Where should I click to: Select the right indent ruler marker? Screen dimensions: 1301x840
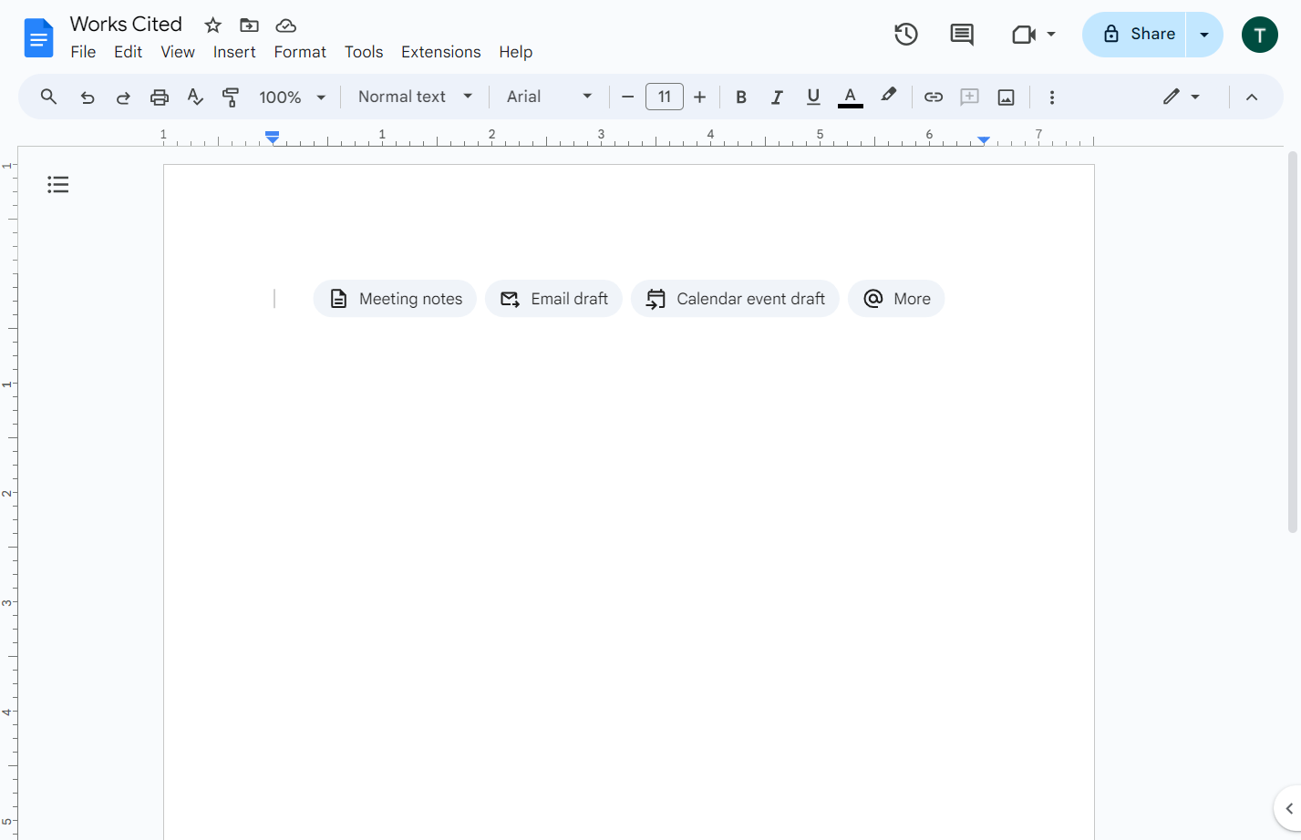pos(984,139)
